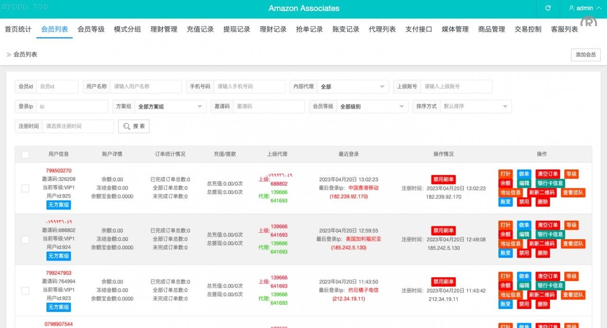Select the checkbox for member 799247903

[26, 291]
